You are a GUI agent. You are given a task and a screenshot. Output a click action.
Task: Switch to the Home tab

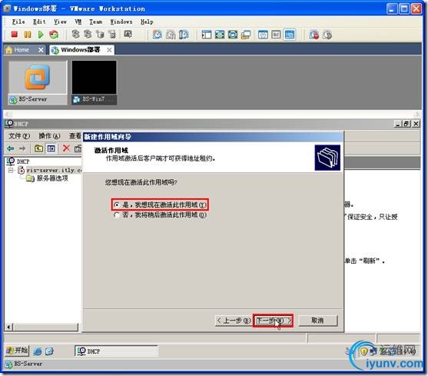click(x=22, y=50)
